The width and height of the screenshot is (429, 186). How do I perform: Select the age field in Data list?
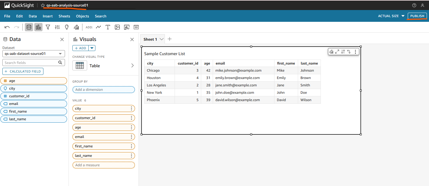(34, 81)
